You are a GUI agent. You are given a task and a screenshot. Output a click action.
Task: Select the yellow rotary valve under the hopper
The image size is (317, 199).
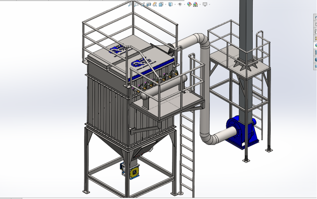[133, 172]
